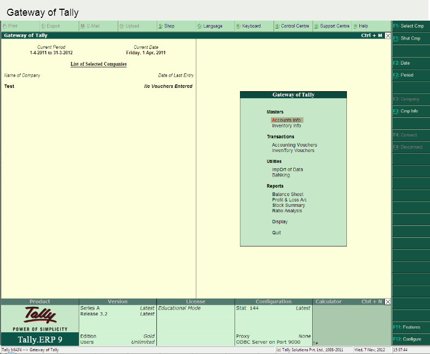The height and width of the screenshot is (354, 430).
Task: Select Display menu entry
Action: click(x=280, y=222)
